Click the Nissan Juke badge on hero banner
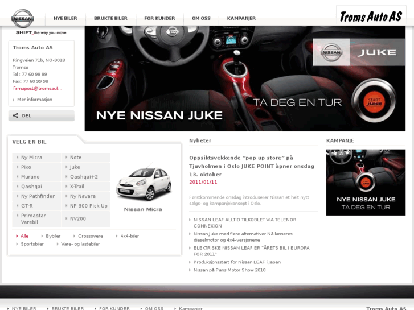 pos(359,52)
